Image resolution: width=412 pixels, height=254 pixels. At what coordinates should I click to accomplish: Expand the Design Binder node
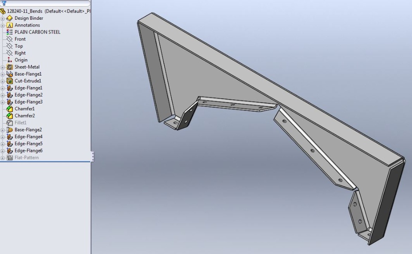point(3,18)
